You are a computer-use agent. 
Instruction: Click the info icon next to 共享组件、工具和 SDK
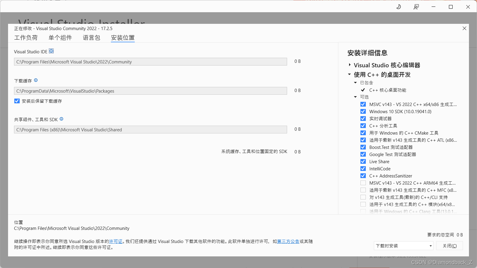61,119
